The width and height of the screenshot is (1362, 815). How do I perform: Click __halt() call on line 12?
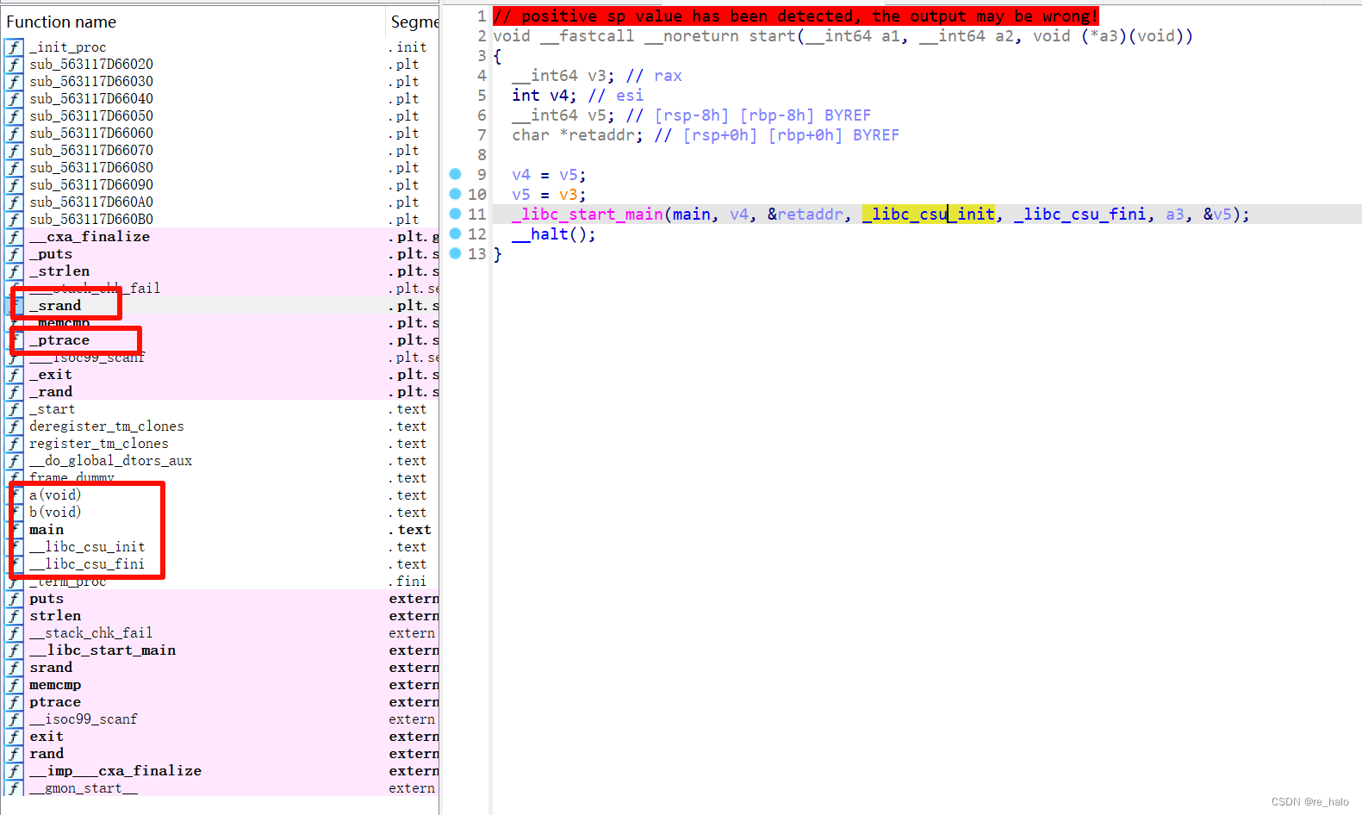(x=554, y=233)
